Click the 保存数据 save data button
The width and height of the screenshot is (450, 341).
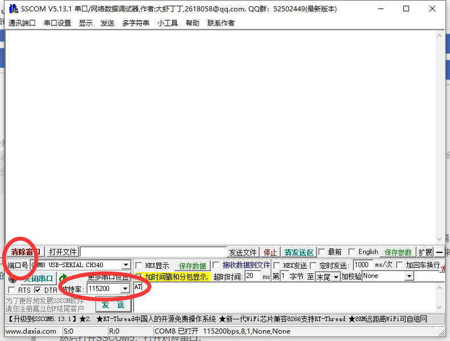[192, 266]
